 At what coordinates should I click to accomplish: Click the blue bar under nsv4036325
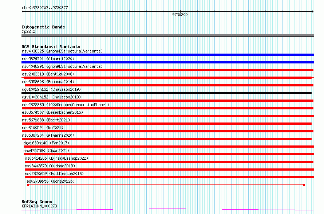pyautogui.click(x=167, y=55)
